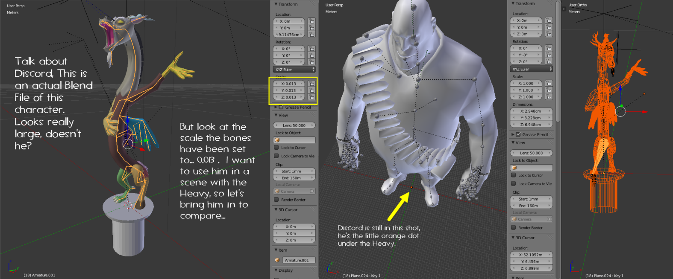
Task: Collapse Transform section in 0.013-scale panel
Action: pos(276,4)
